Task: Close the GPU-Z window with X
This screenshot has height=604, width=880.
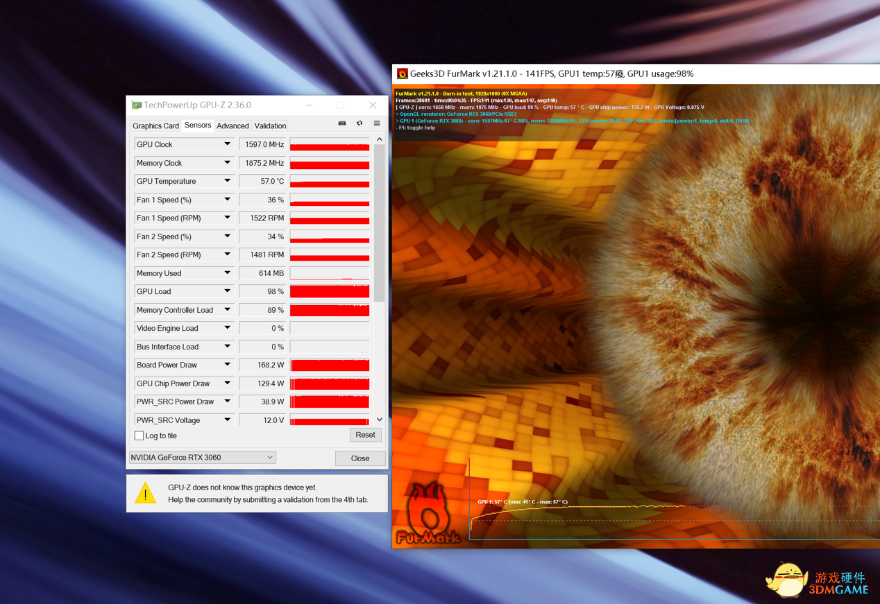Action: point(373,105)
